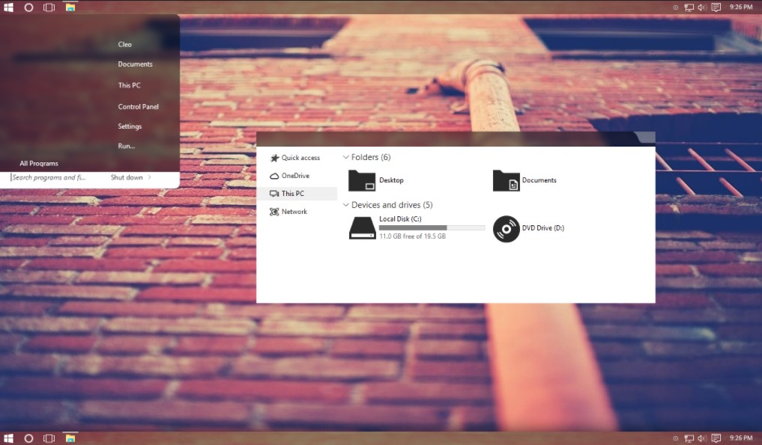
Task: Collapse the Folders (6) section
Action: pyautogui.click(x=346, y=158)
